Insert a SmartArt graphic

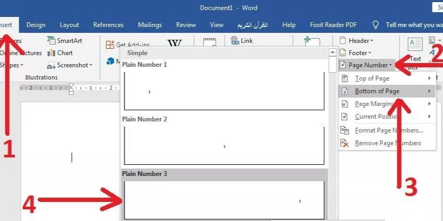(65, 41)
